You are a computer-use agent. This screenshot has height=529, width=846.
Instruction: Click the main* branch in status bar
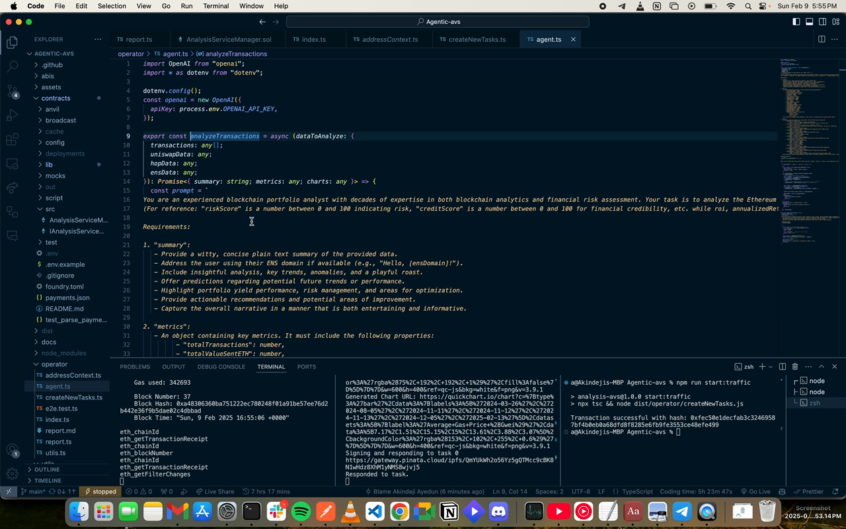[x=33, y=491]
